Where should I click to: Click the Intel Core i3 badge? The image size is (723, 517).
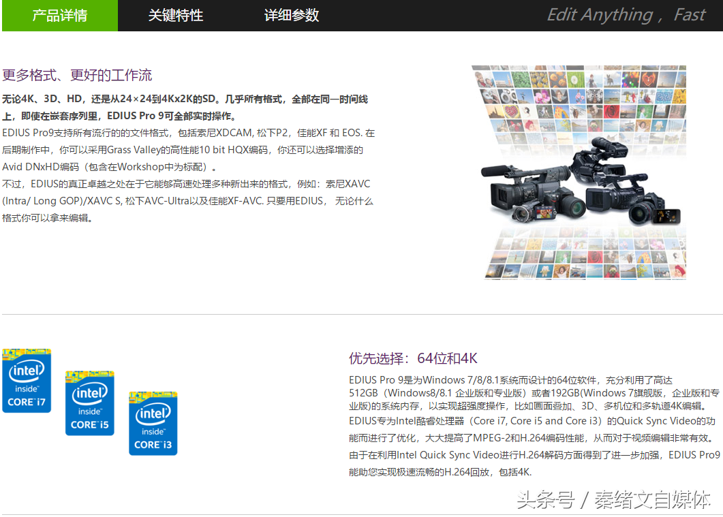tap(153, 424)
